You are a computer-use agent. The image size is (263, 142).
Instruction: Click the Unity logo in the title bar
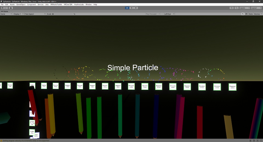coord(1,2)
